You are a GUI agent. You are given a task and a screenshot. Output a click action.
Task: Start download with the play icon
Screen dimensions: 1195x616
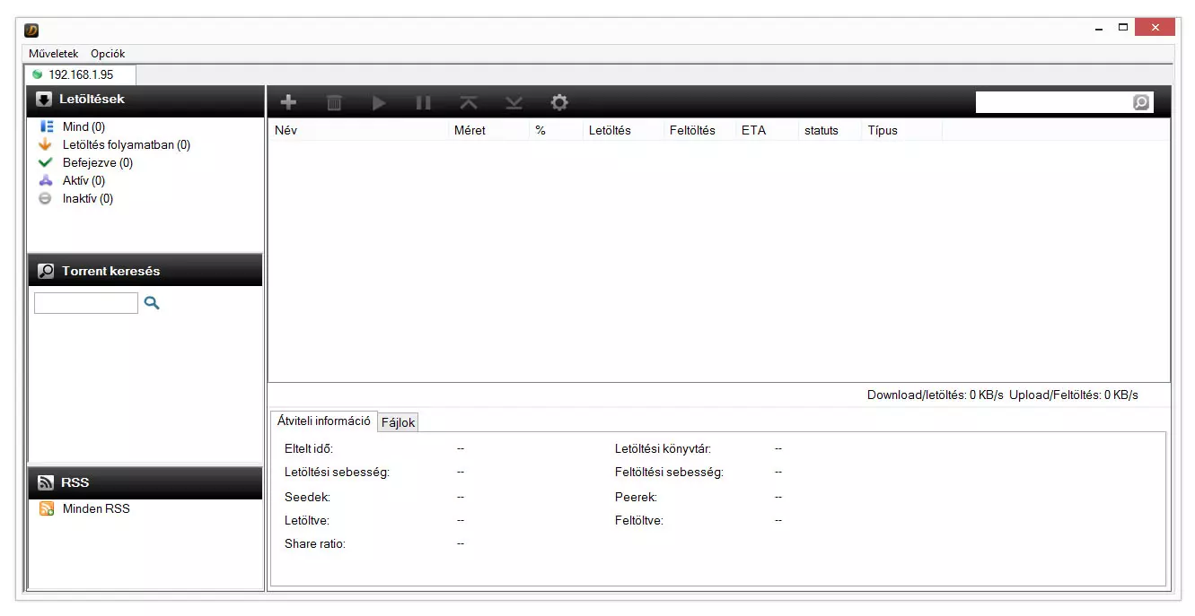coord(379,103)
